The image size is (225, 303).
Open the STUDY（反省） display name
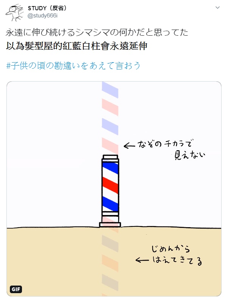point(48,8)
